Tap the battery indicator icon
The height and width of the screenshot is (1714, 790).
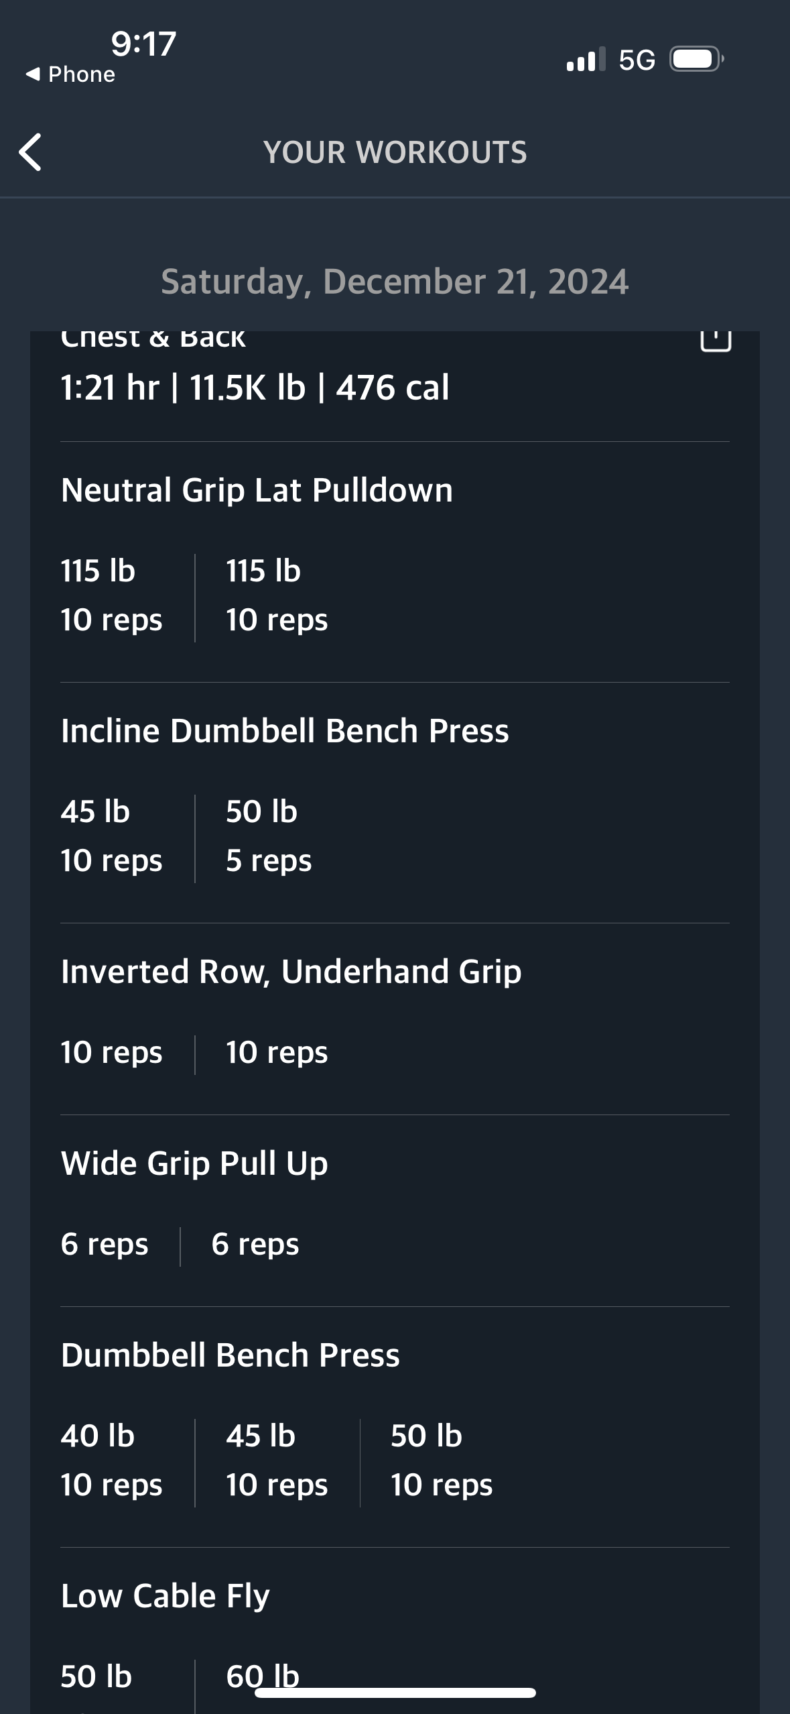[697, 60]
